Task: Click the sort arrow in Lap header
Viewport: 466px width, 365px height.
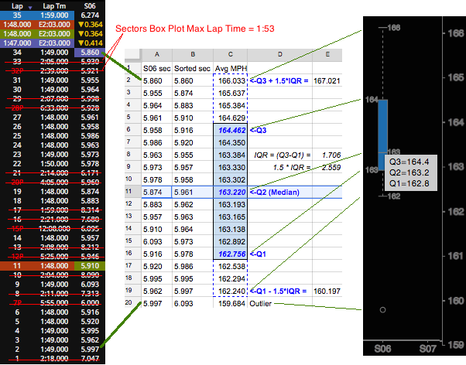Action: [29, 5]
